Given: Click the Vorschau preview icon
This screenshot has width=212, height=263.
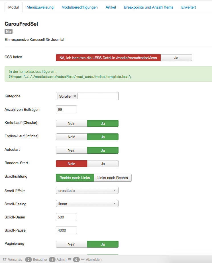Looking at the screenshot, I should point(5,260).
